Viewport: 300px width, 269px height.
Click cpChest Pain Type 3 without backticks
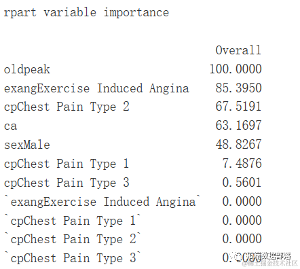coord(67,183)
